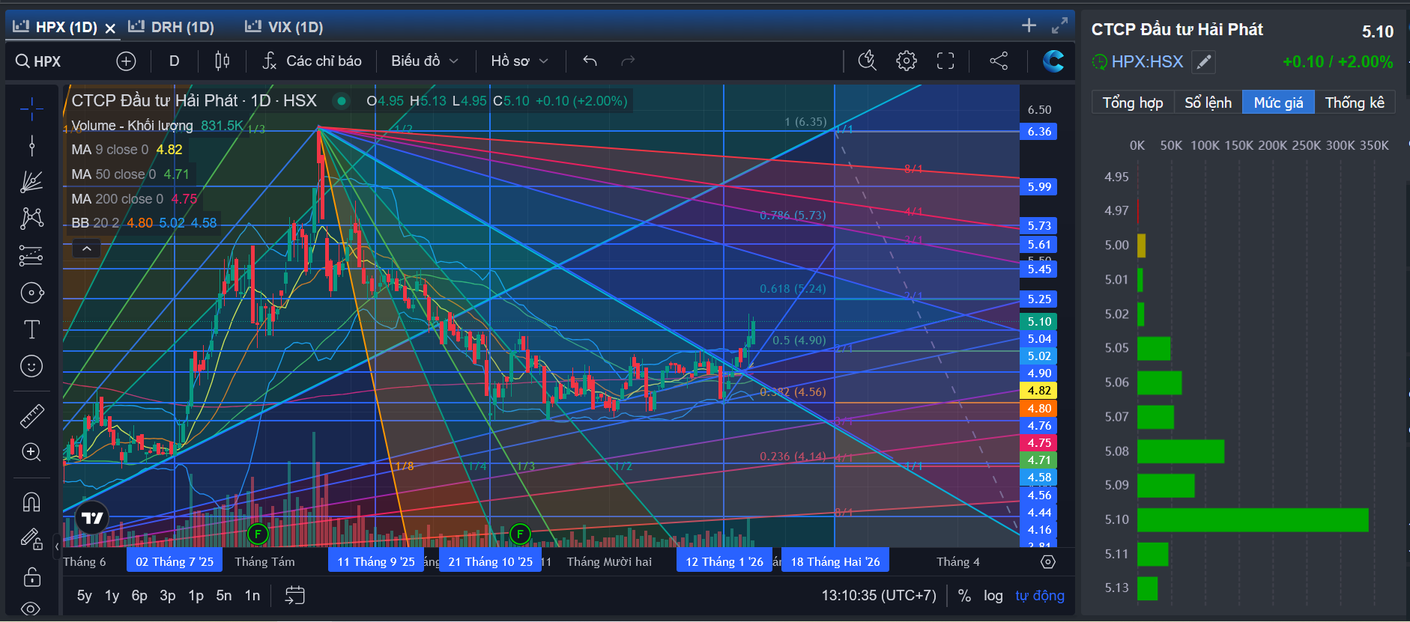Image resolution: width=1410 pixels, height=622 pixels.
Task: Change the D timeframe interval
Action: (175, 61)
